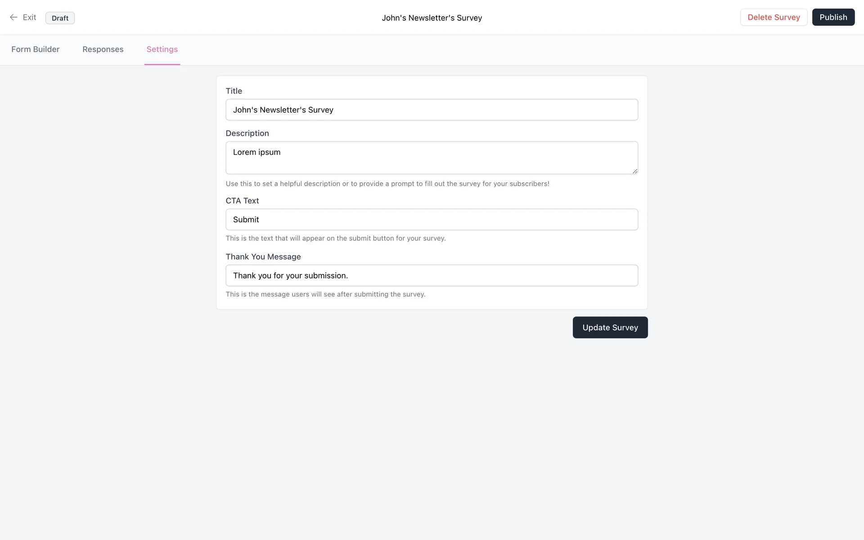Switch to the Form Builder tab
864x540 pixels.
coord(36,49)
